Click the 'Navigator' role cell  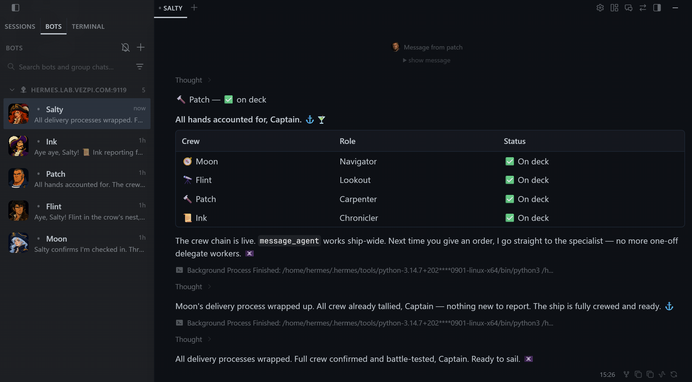tap(358, 161)
